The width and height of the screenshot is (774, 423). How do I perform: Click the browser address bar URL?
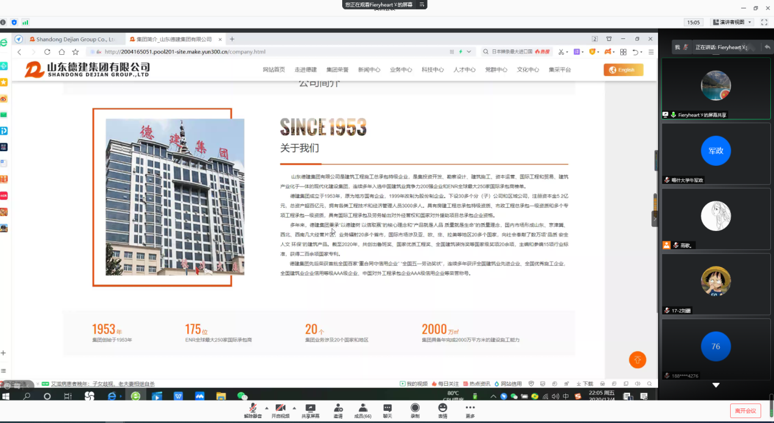[x=185, y=52]
